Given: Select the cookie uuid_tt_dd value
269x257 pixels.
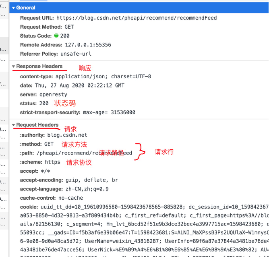Looking at the screenshot, I should (113, 207).
